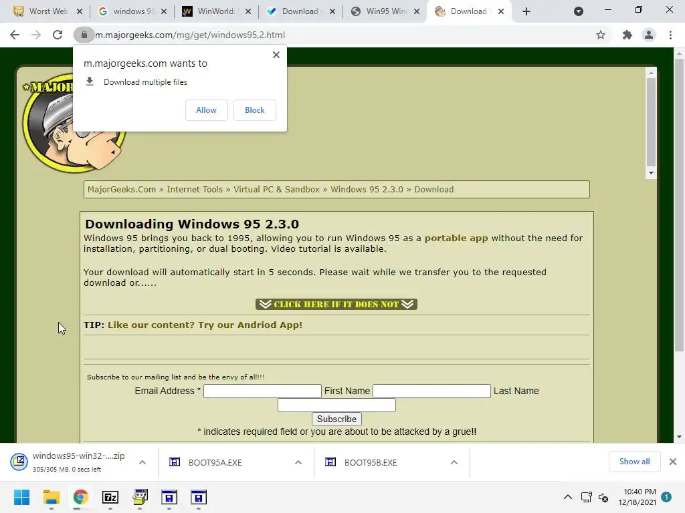Open the Windows Start menu
685x513 pixels.
coord(22,497)
